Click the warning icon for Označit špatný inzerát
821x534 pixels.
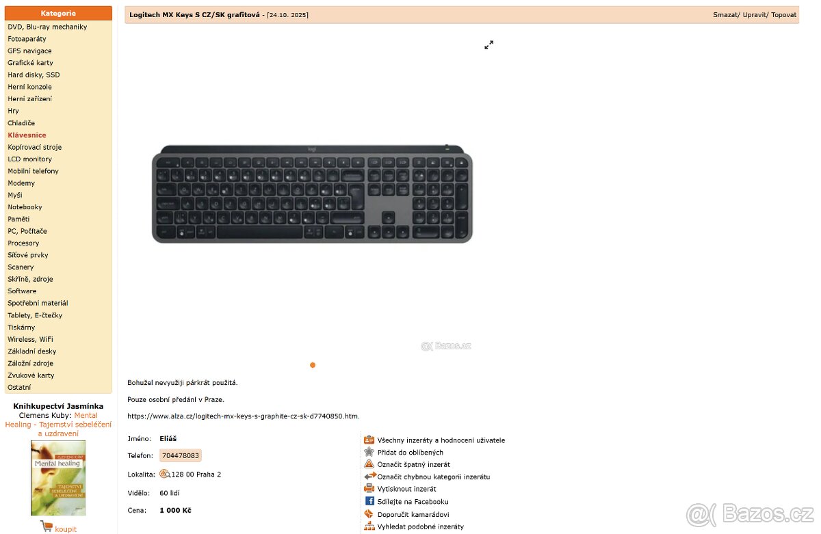[369, 464]
